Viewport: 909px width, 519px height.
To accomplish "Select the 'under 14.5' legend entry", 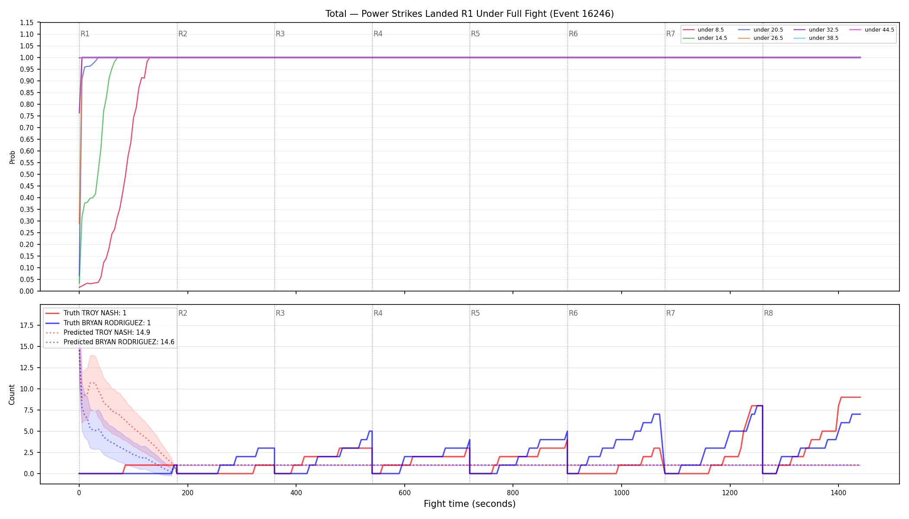I will pyautogui.click(x=705, y=38).
